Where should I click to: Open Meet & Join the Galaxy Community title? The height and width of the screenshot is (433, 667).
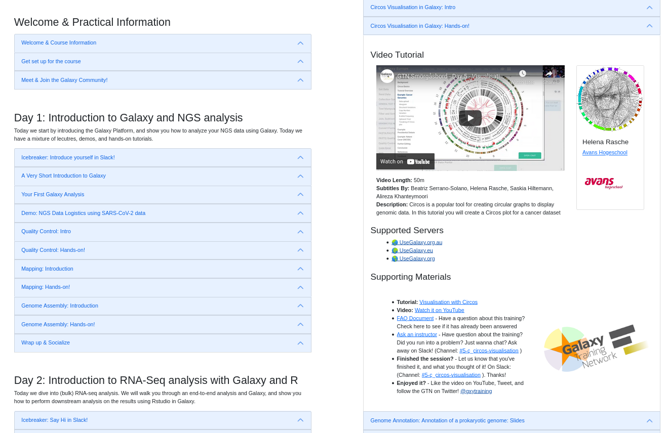pos(64,80)
